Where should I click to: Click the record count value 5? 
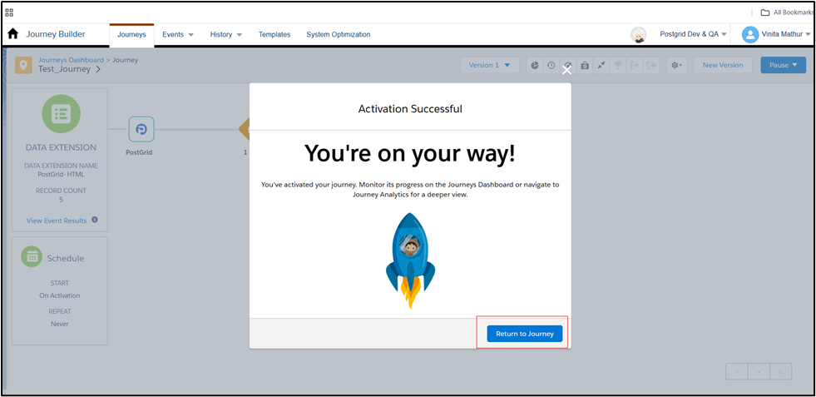click(x=61, y=200)
